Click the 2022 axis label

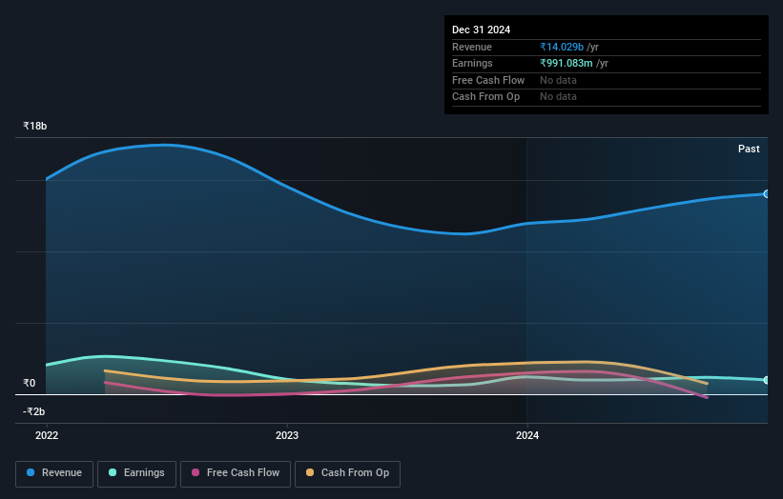pos(47,436)
